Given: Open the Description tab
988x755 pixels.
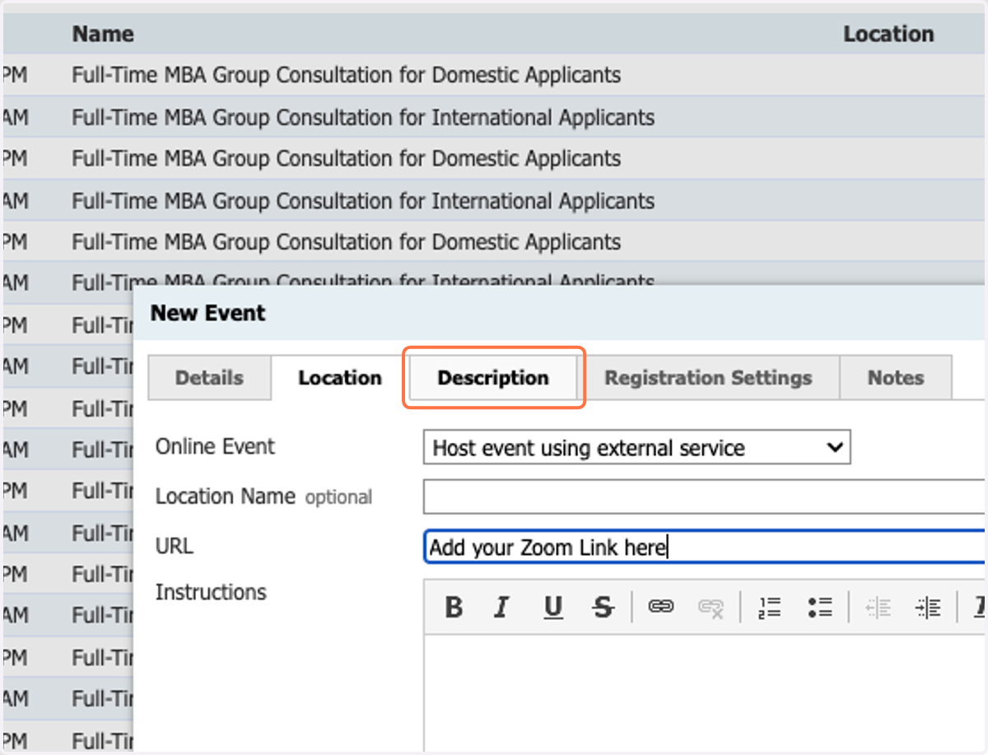Looking at the screenshot, I should pos(493,378).
